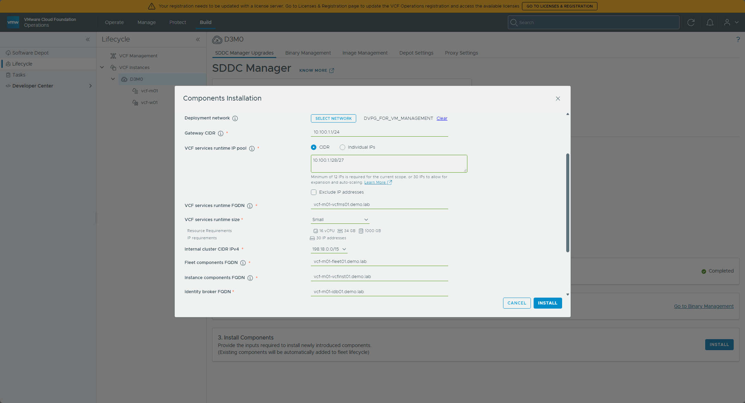745x403 pixels.
Task: Click the Operate menu
Action: click(114, 22)
